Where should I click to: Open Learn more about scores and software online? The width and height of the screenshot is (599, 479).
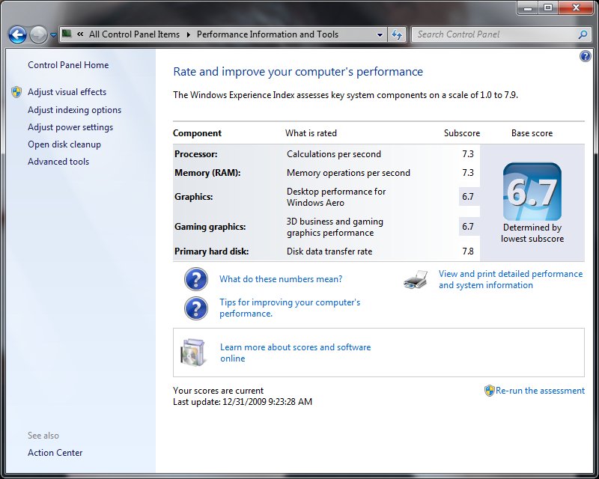pos(295,353)
